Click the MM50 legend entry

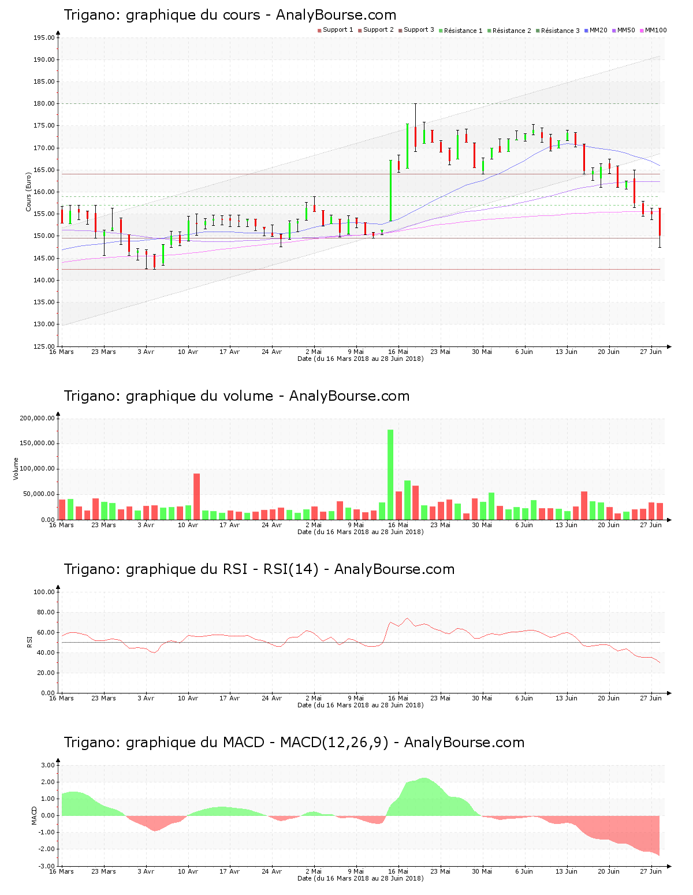coord(623,30)
